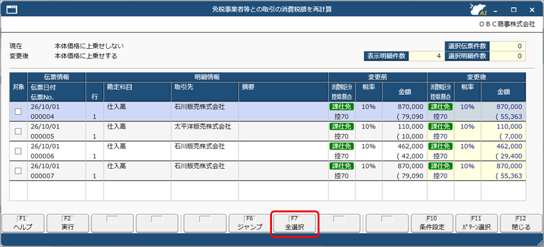The image size is (544, 247).
Task: Click the 選択伝票件数 value field
Action: pos(507,46)
